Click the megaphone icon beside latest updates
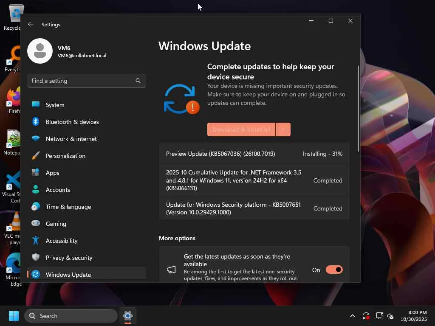The image size is (435, 326). click(171, 270)
